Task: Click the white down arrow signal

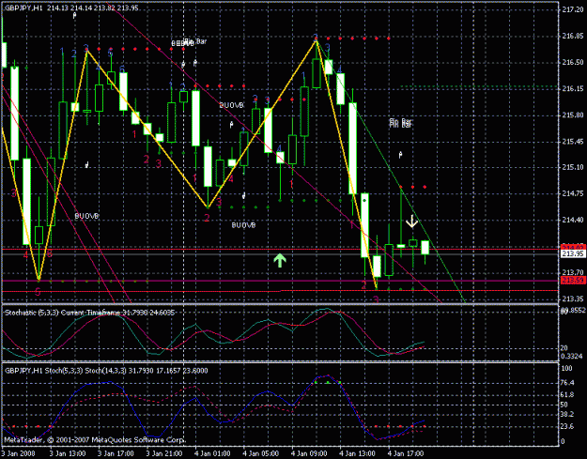Action: (411, 222)
